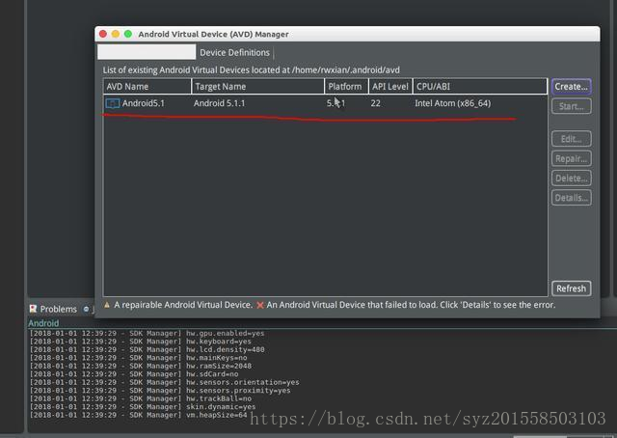The image size is (617, 438).
Task: Open Edit... for the AVD
Action: click(572, 139)
